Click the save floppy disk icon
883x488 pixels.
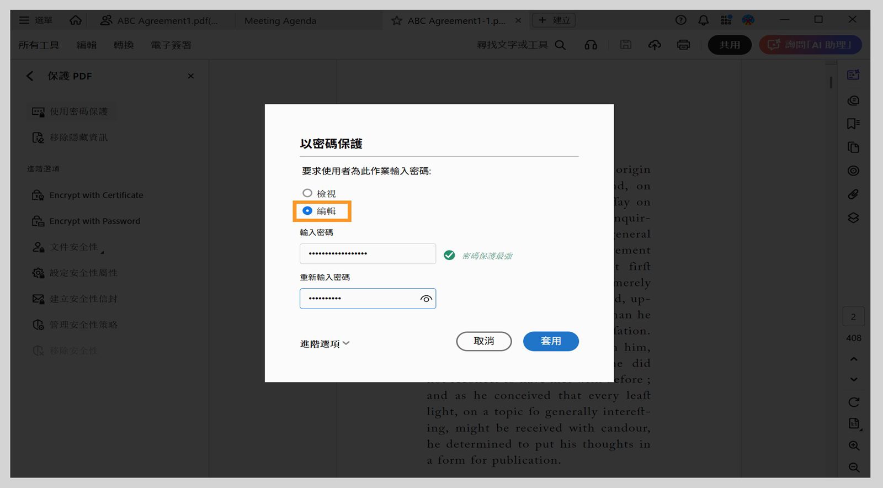tap(626, 45)
